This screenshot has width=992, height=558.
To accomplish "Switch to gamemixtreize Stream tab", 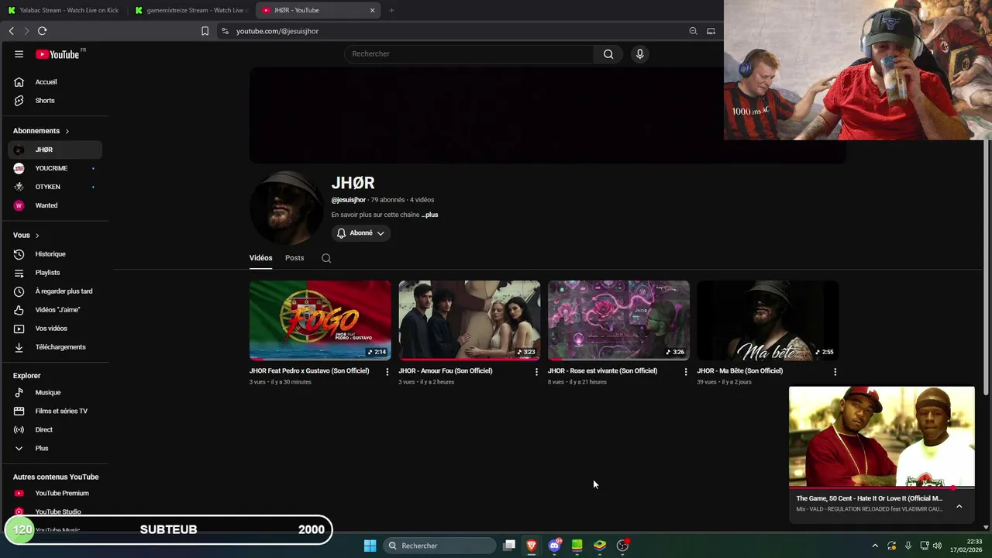I will click(191, 10).
